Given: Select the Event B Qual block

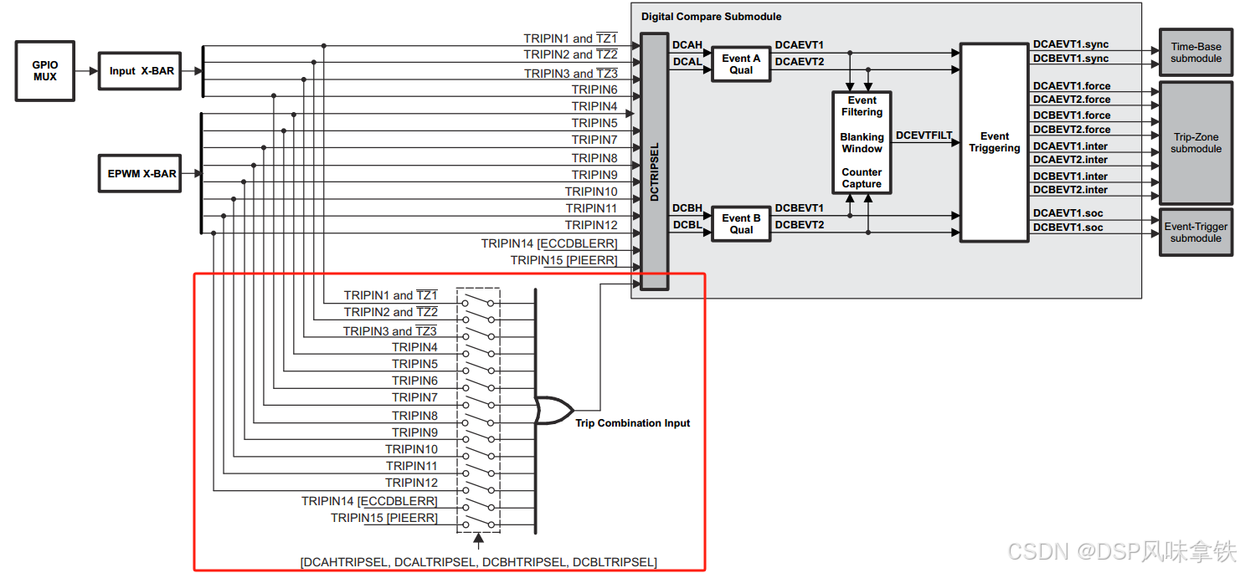Looking at the screenshot, I should pyautogui.click(x=740, y=223).
